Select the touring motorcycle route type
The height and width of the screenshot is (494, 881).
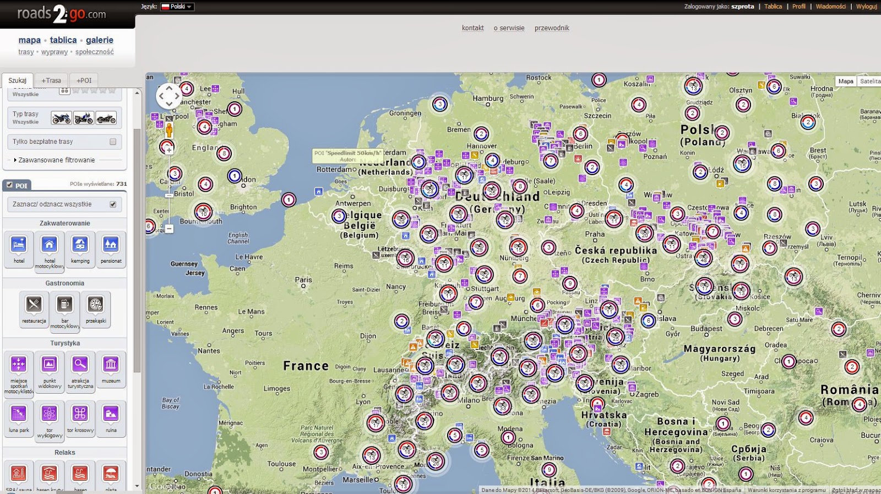coord(84,118)
